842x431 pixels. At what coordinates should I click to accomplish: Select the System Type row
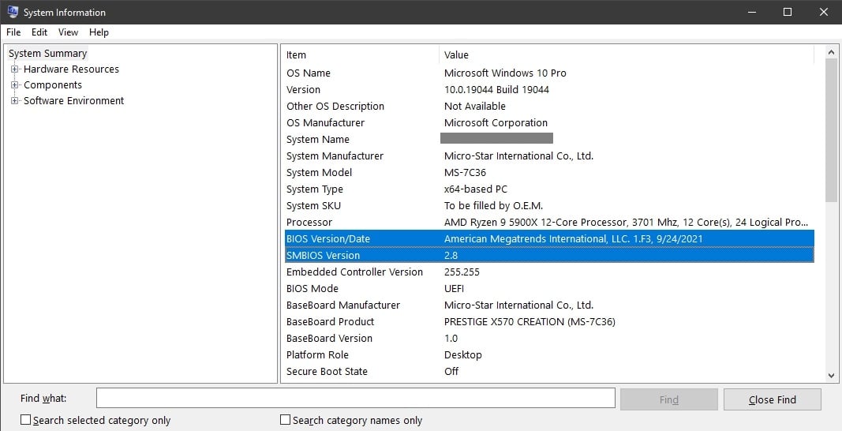[549, 189]
